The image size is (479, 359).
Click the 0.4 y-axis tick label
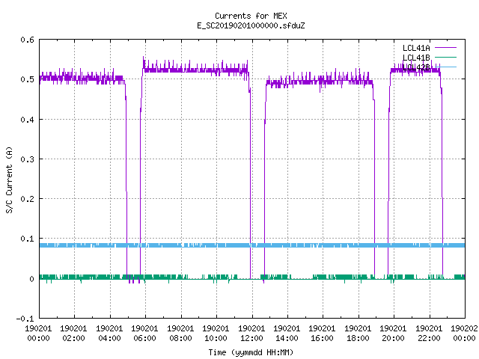(27, 120)
